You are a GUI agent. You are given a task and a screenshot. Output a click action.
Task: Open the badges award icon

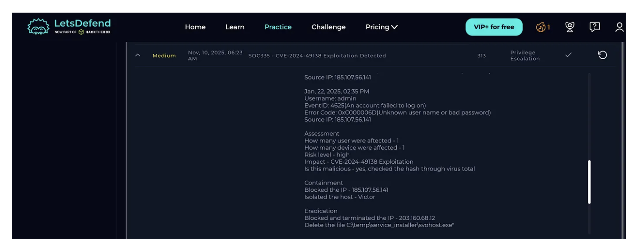click(570, 27)
